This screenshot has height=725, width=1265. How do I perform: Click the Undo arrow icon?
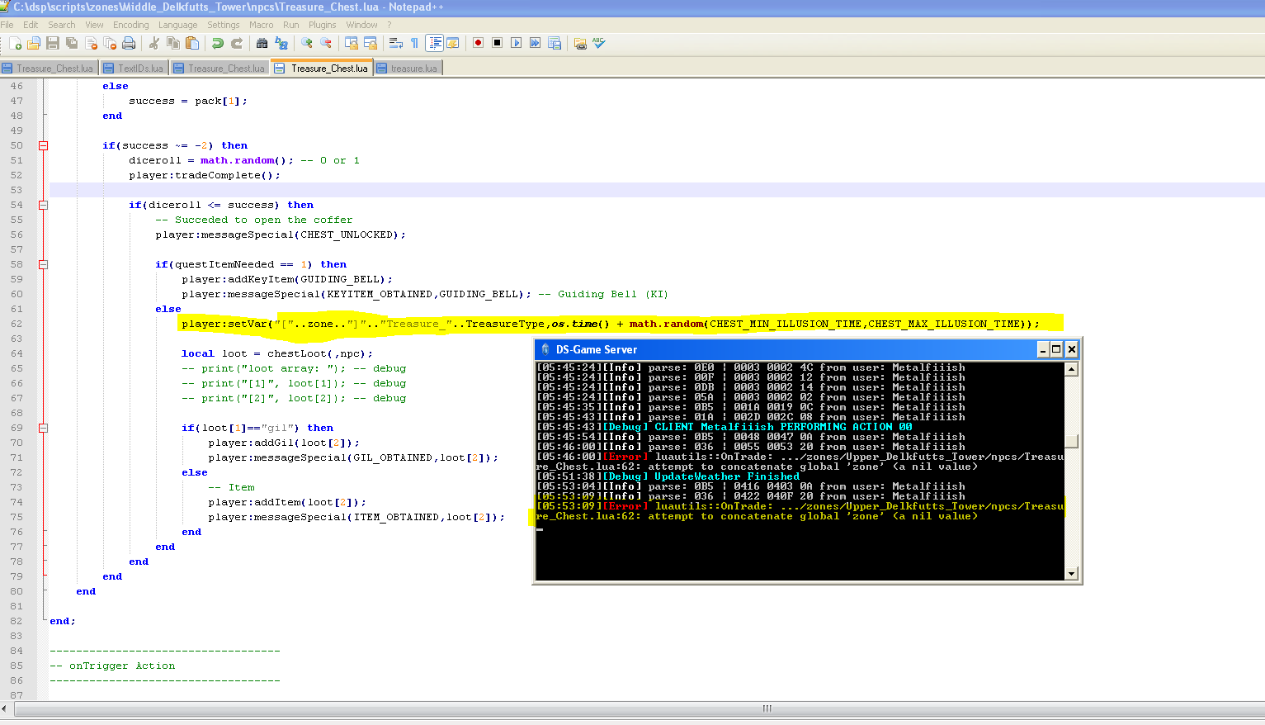[217, 43]
